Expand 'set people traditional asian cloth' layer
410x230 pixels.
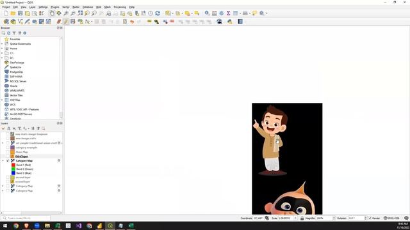(x=3, y=143)
